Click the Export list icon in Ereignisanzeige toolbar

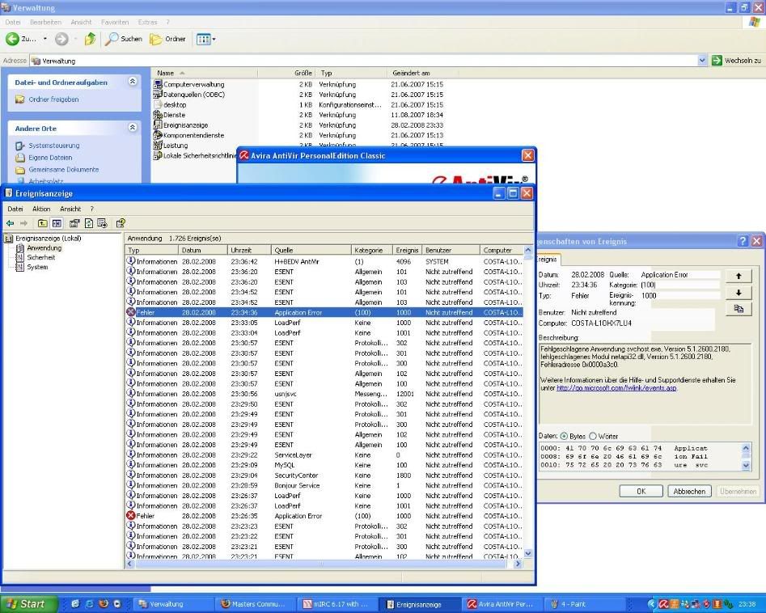[x=102, y=223]
